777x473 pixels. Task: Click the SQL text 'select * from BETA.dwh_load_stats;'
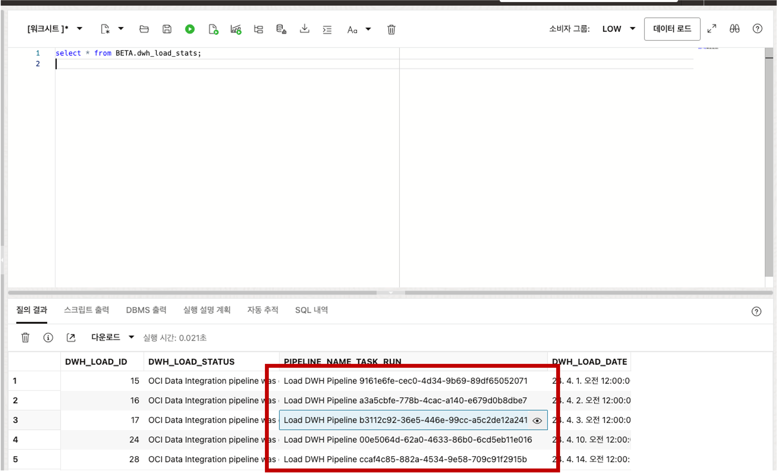[x=128, y=53]
